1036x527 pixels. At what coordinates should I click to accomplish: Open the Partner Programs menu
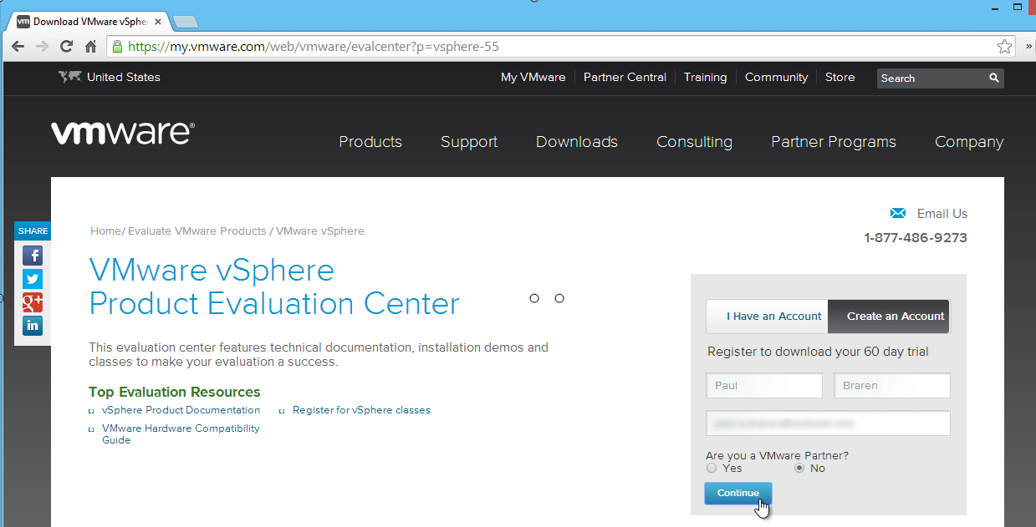(834, 142)
